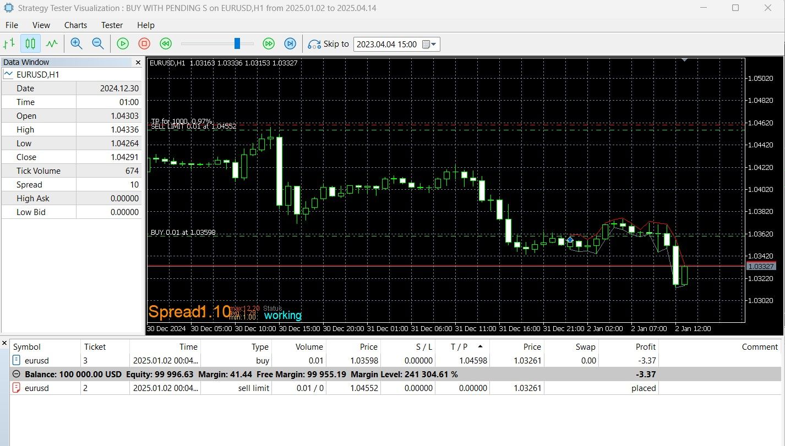Close the Data Window panel
The height and width of the screenshot is (446, 785).
[x=138, y=63]
